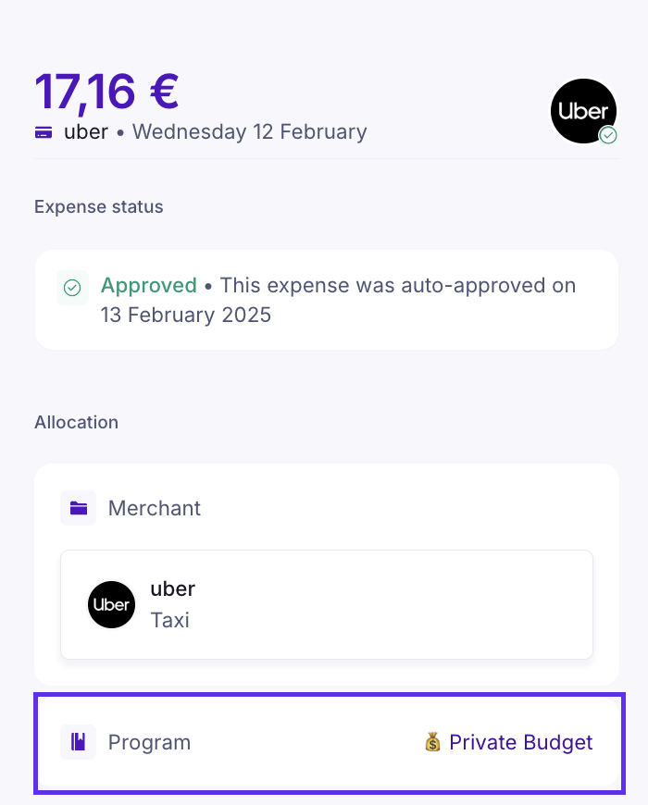The height and width of the screenshot is (805, 648).
Task: Click the Program row label
Action: (149, 742)
